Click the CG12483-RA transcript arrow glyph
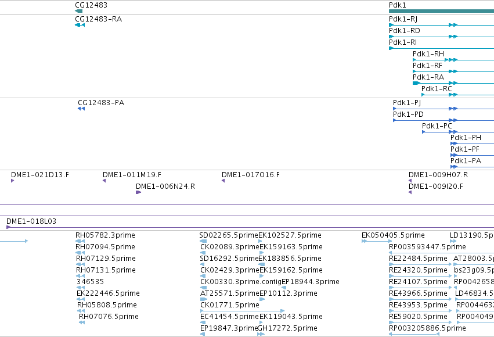This screenshot has height=337, width=494. tap(80, 25)
